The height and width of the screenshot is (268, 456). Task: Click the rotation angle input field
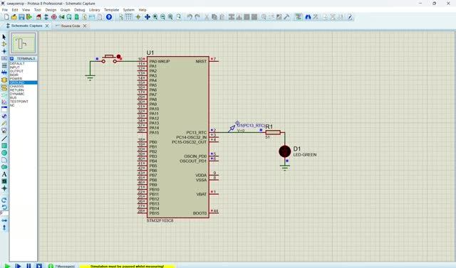pyautogui.click(x=4, y=213)
